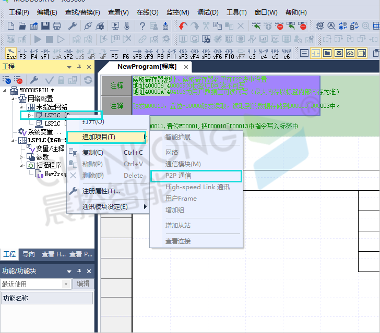Viewport: 380px width, 333px height.
Task: Expand the 参数 tree node
Action: pyautogui.click(x=21, y=157)
